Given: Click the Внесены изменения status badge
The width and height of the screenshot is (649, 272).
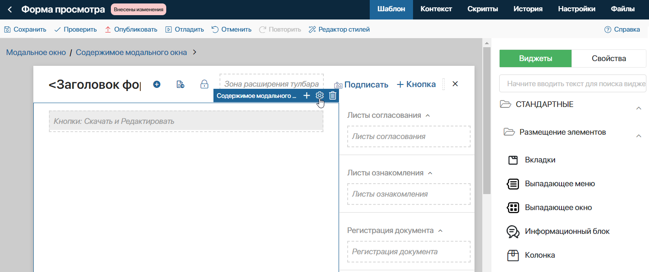Looking at the screenshot, I should [x=139, y=9].
